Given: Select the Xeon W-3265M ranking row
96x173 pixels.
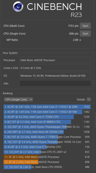Looking at the screenshot, I should 47,132.
